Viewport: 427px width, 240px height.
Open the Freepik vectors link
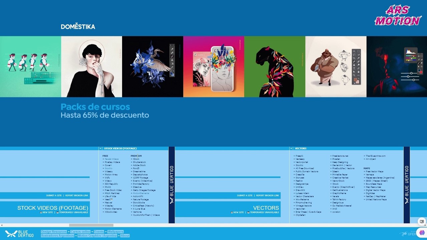[x=299, y=156]
